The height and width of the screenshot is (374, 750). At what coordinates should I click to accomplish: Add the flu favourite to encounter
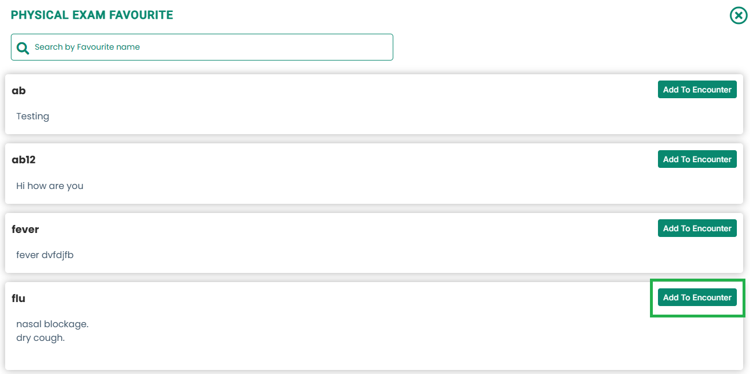[x=697, y=297]
